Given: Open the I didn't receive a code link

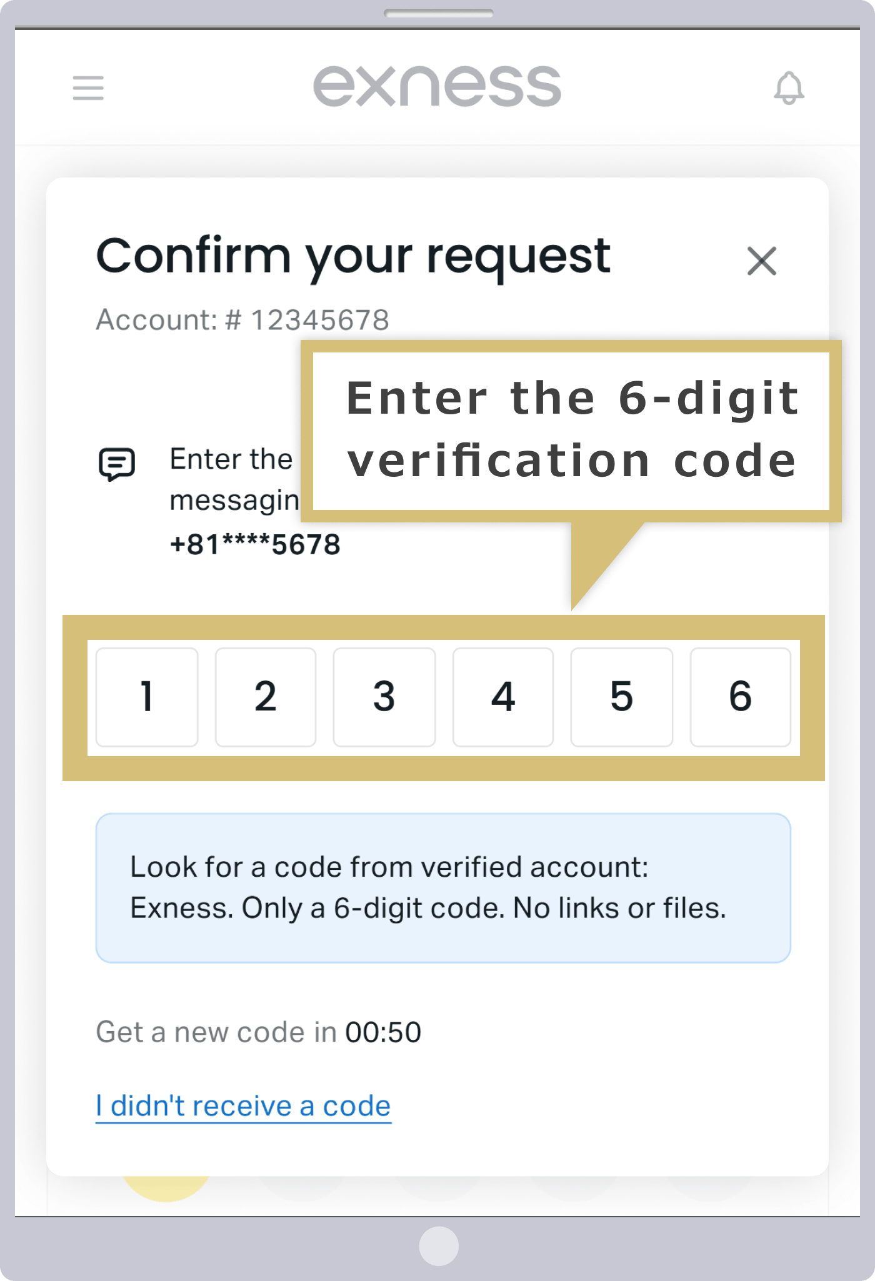Looking at the screenshot, I should [243, 1106].
